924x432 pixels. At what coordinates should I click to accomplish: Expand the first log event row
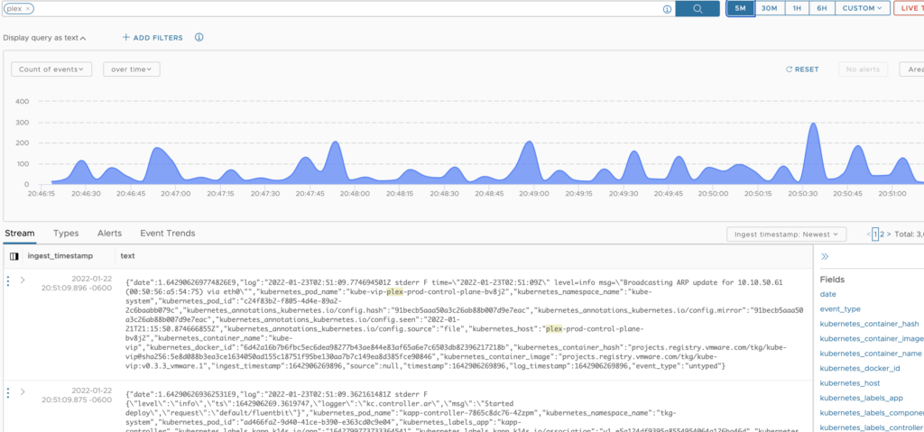coord(21,280)
